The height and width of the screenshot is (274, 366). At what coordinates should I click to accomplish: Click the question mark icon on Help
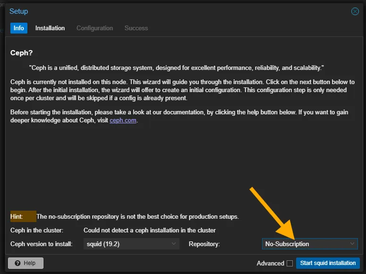point(17,263)
